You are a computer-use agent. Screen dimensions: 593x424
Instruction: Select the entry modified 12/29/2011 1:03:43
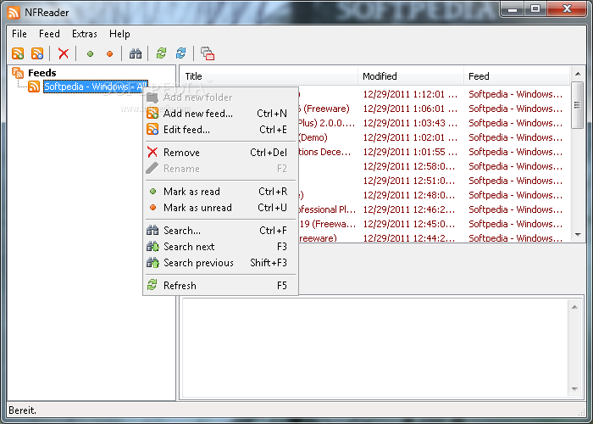[410, 123]
